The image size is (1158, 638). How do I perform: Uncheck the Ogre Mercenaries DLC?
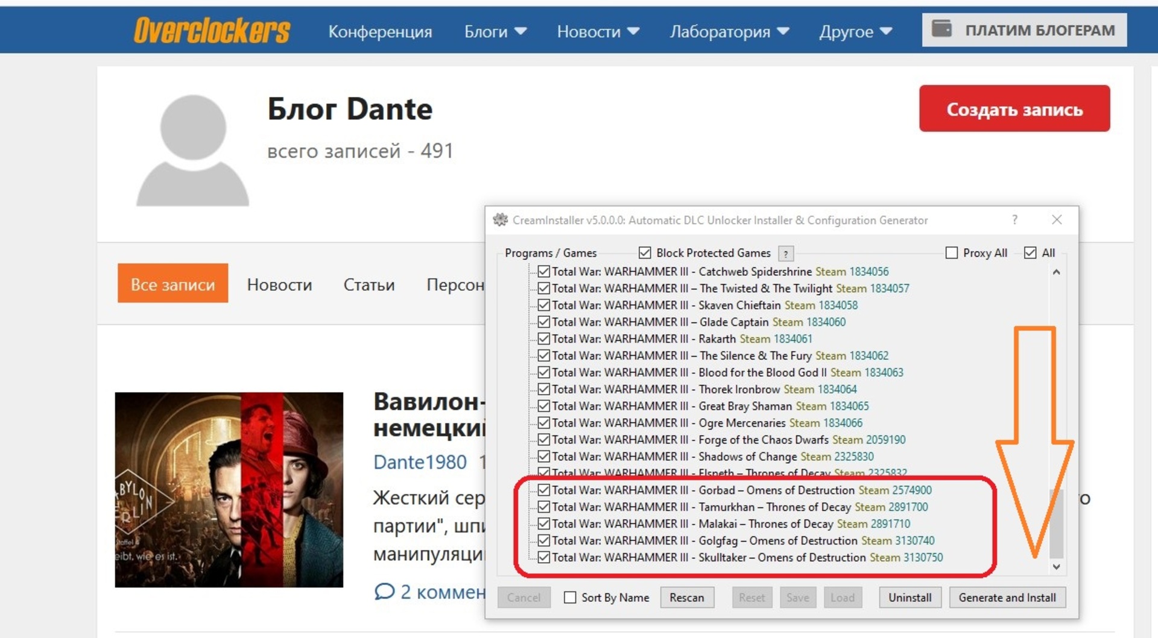[x=544, y=424]
